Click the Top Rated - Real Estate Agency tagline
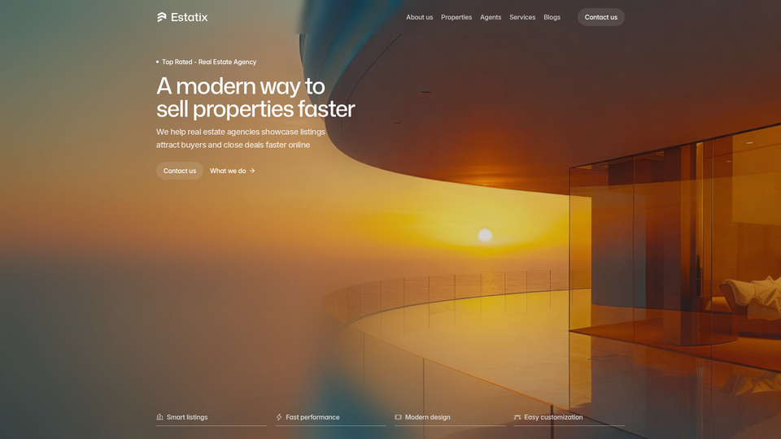The width and height of the screenshot is (781, 439). click(x=209, y=62)
